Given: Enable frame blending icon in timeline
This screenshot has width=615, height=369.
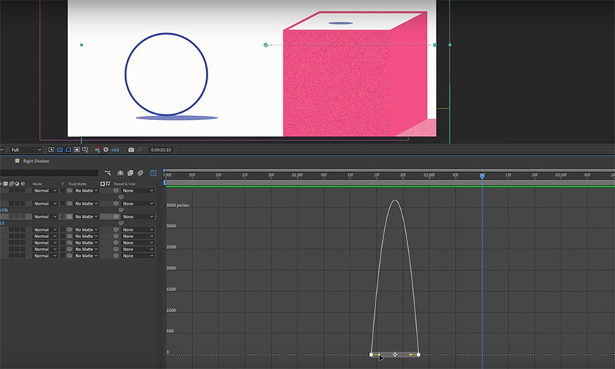Looking at the screenshot, I should point(130,173).
